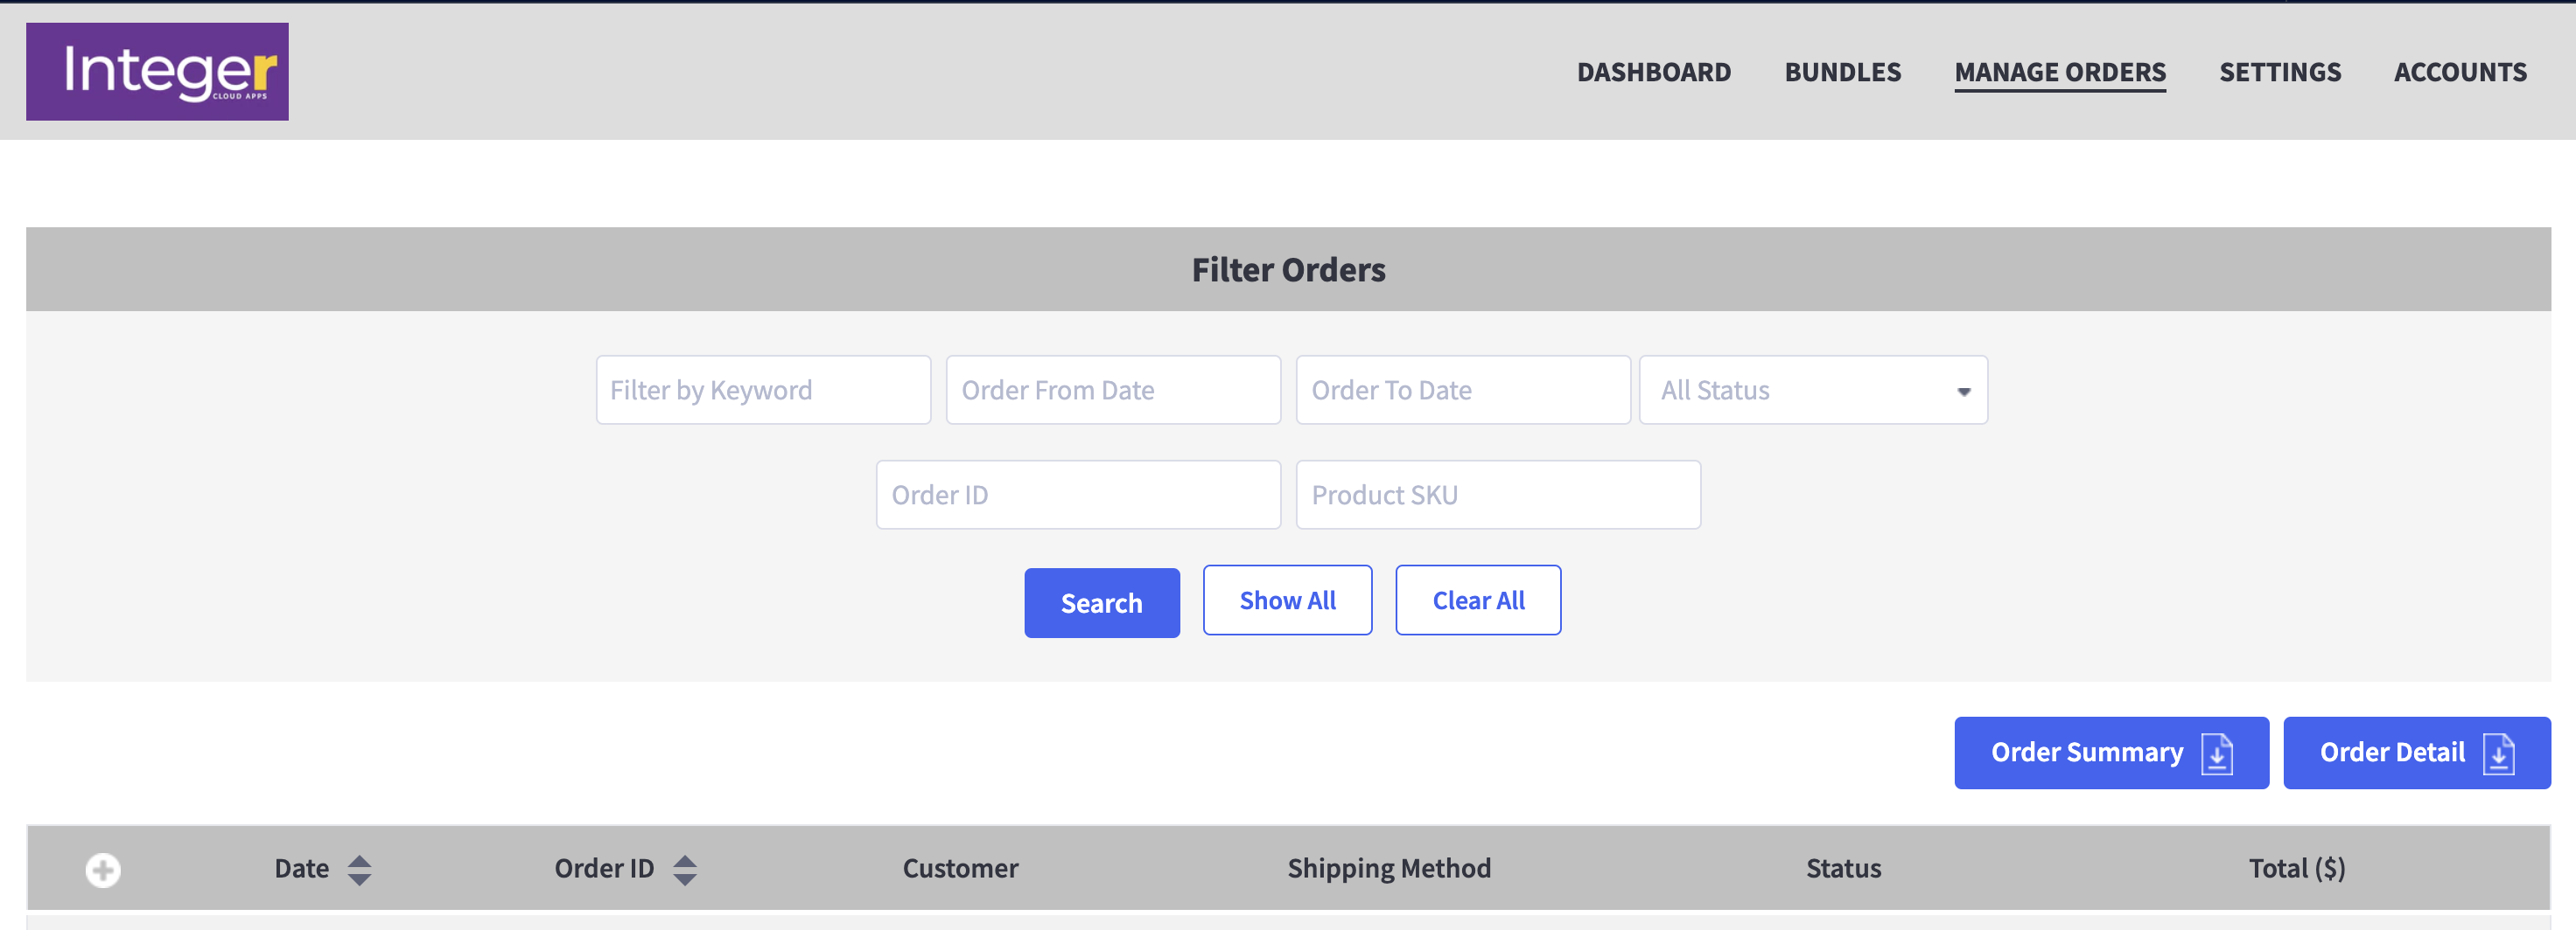Click the Show All button

click(1287, 600)
